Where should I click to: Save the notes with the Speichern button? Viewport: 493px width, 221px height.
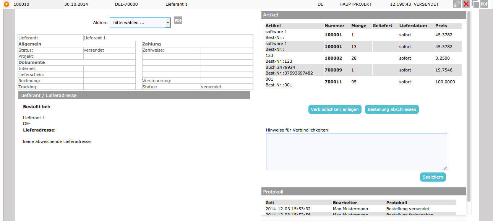(x=433, y=177)
